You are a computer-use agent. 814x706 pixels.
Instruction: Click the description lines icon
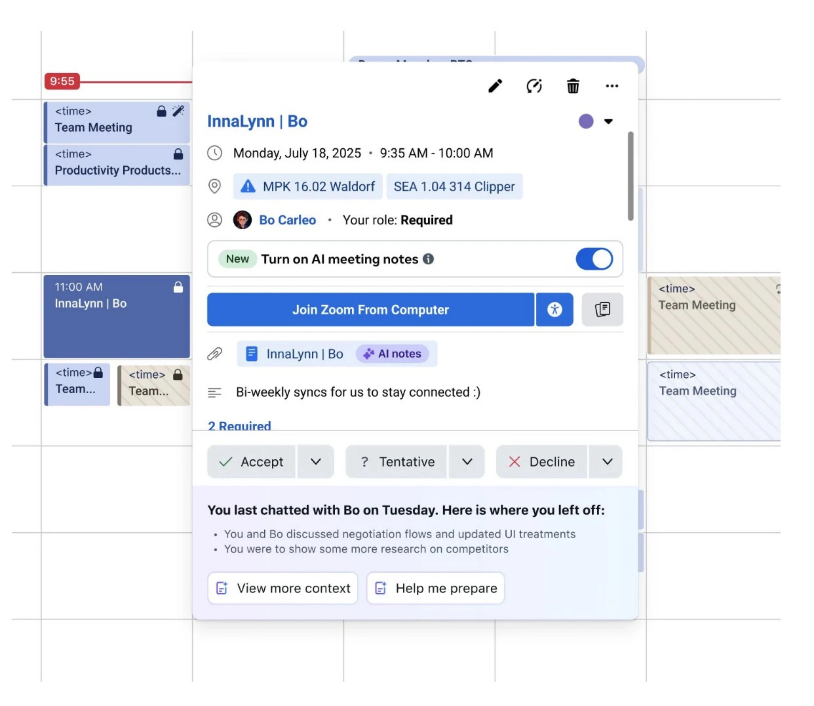215,392
